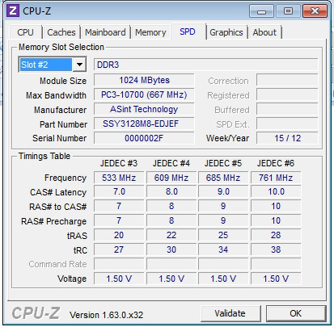Screen dimensions: 334x327
Task: Switch to the CPU tab
Action: click(25, 32)
